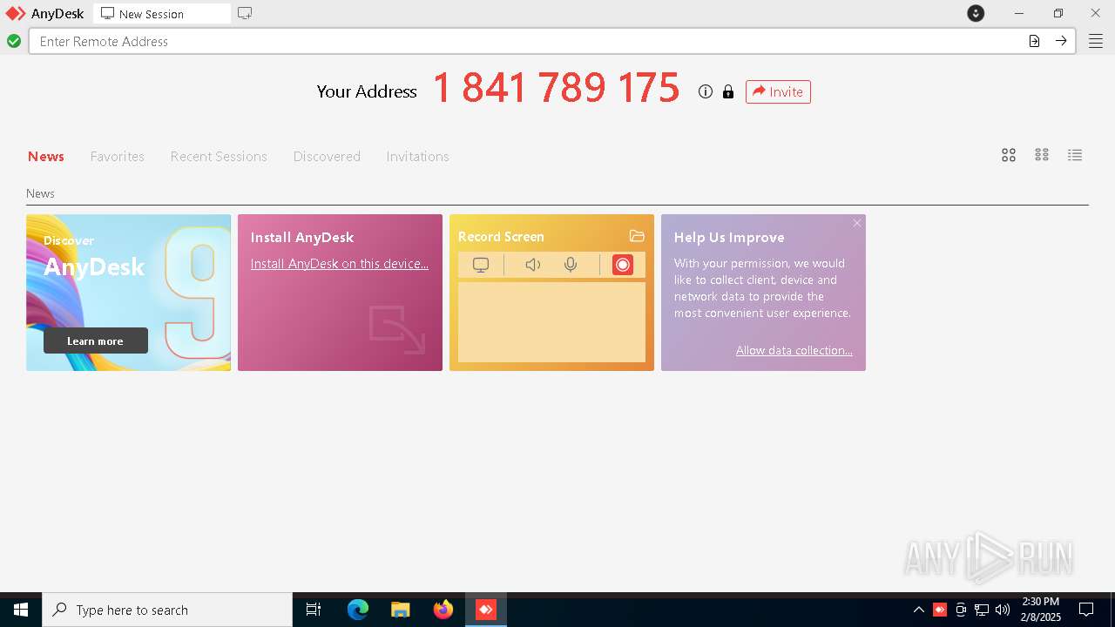Open the Discovered tab
This screenshot has height=627, width=1115.
327,157
